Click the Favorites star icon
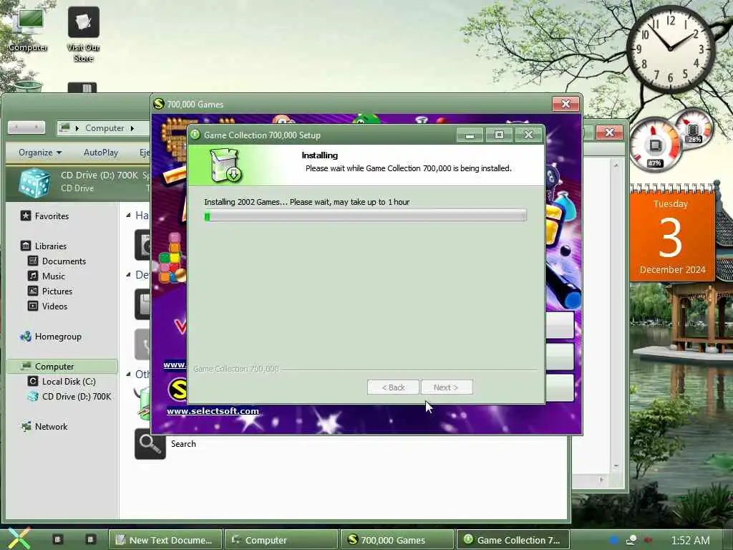Screen dimensions: 733x550 click(x=26, y=216)
